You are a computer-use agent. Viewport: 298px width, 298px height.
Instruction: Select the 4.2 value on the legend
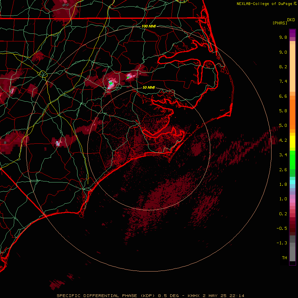click(x=283, y=140)
